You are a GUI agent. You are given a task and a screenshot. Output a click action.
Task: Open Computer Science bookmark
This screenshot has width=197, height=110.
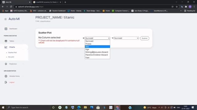coord(121,11)
